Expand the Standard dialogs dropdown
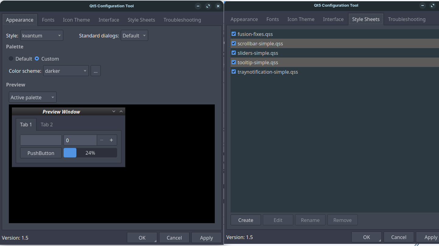Image resolution: width=439 pixels, height=246 pixels. point(134,36)
